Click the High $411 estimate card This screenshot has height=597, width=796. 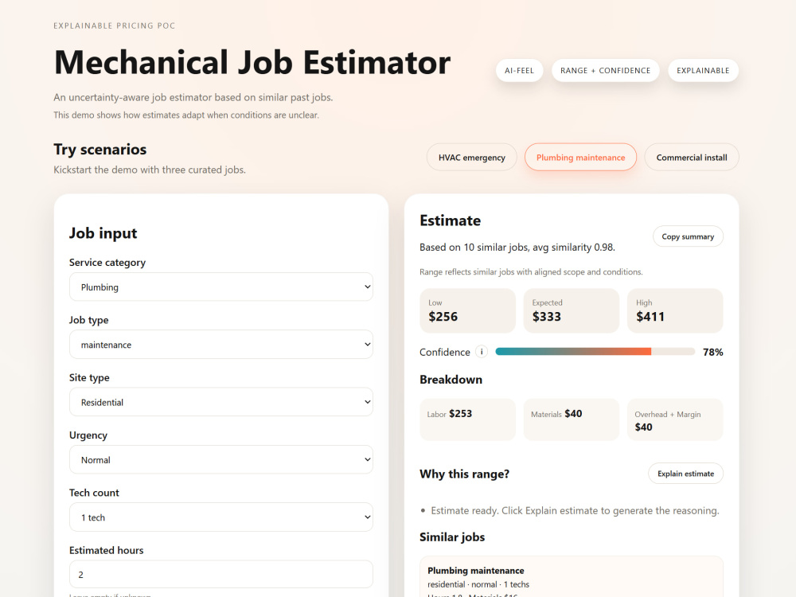pos(675,310)
